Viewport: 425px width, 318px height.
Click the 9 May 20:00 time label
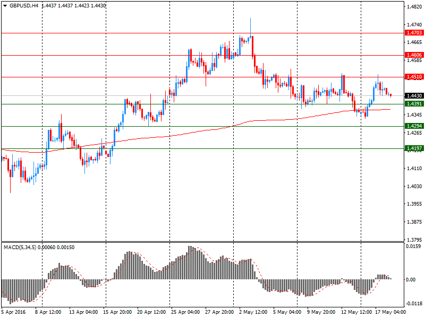tap(321, 312)
